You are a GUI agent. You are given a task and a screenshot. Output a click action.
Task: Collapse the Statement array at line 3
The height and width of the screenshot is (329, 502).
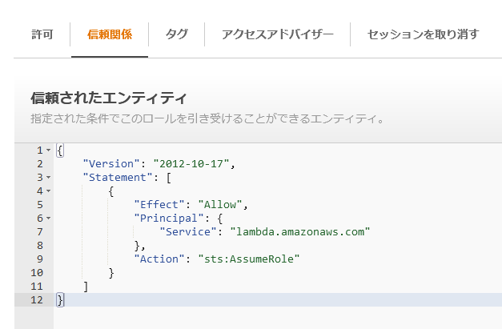[49, 178]
